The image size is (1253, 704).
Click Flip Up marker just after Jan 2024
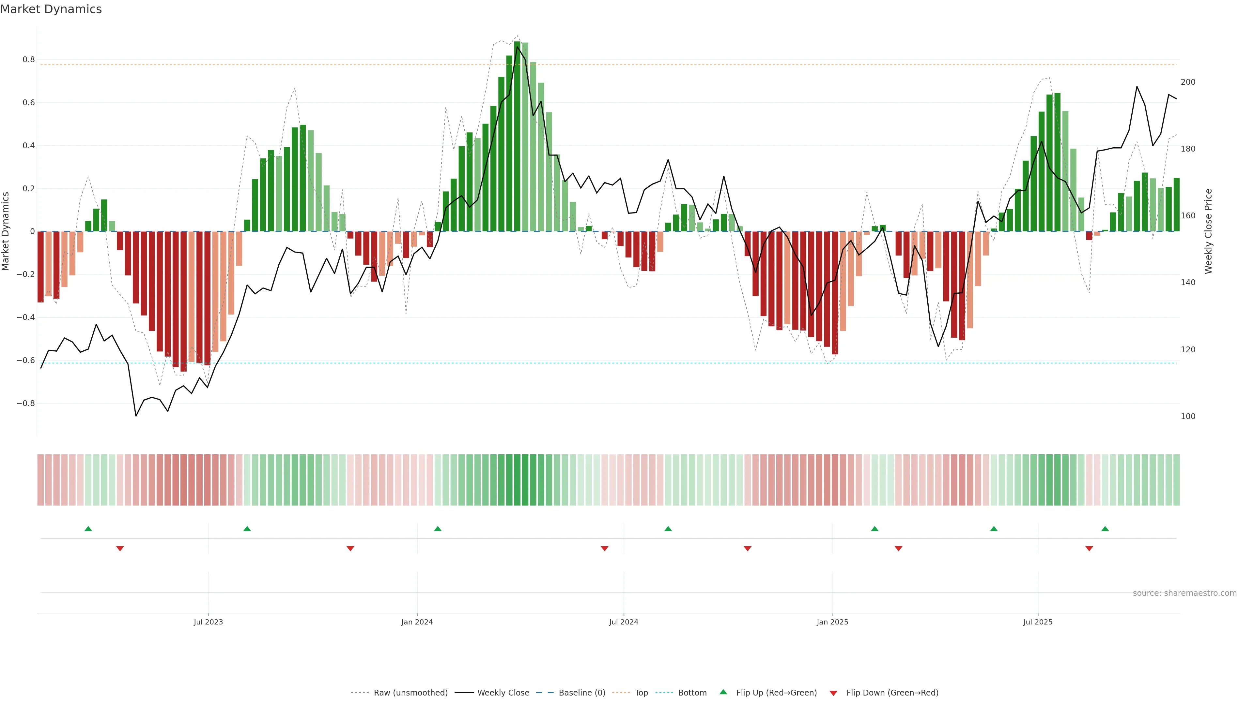click(x=438, y=529)
